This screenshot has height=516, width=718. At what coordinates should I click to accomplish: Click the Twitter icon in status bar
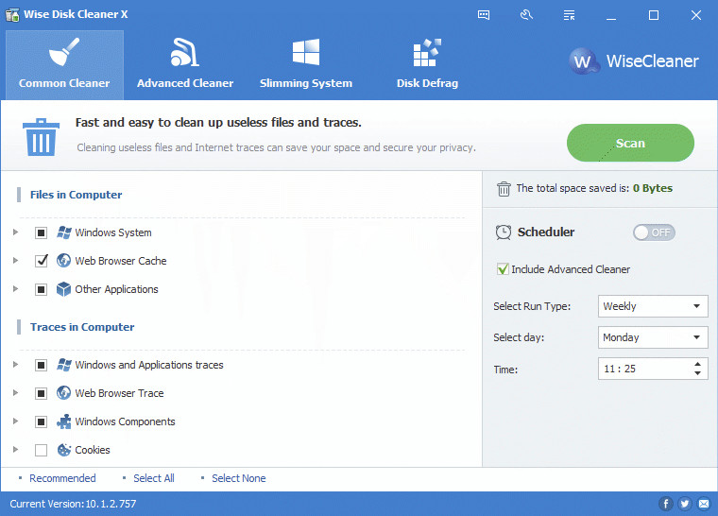[684, 504]
